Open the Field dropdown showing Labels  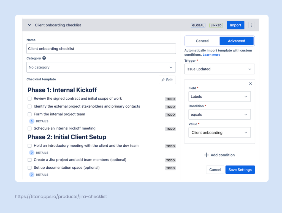(x=219, y=96)
